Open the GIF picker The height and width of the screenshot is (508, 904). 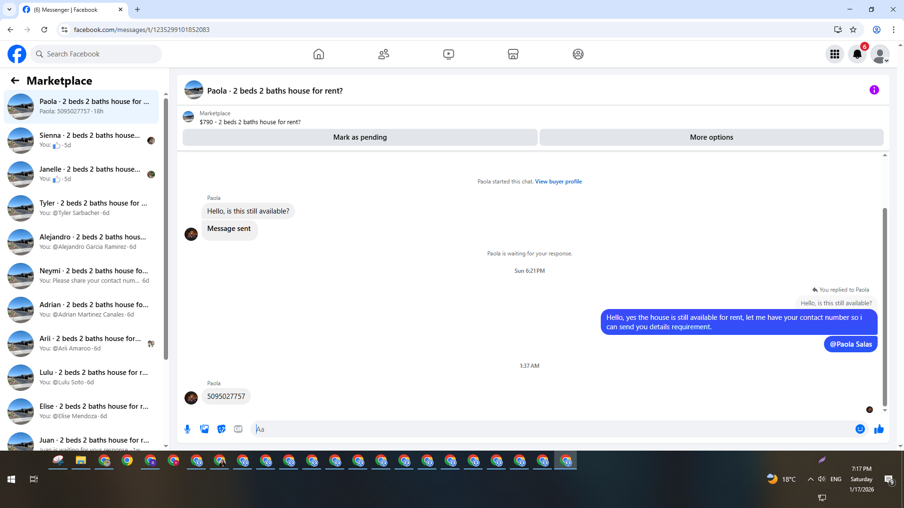[x=238, y=429]
